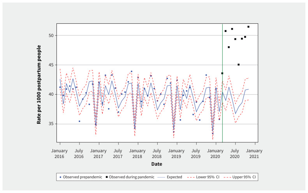Image resolution: width=308 pixels, height=193 pixels.
Task: Click the y-axis value 35
Action: 51,124
